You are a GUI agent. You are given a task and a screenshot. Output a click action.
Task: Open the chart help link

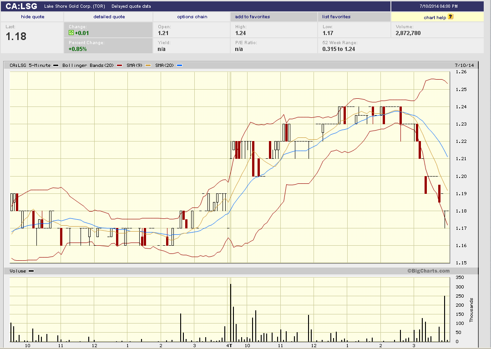tap(435, 18)
